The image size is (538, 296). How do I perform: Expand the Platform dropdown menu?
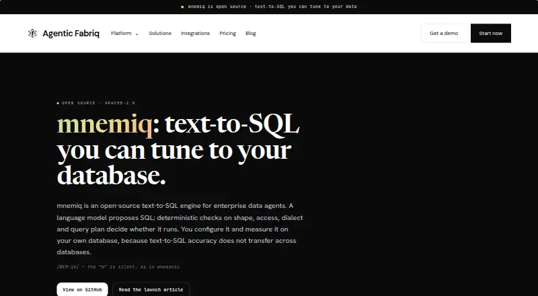click(x=124, y=34)
